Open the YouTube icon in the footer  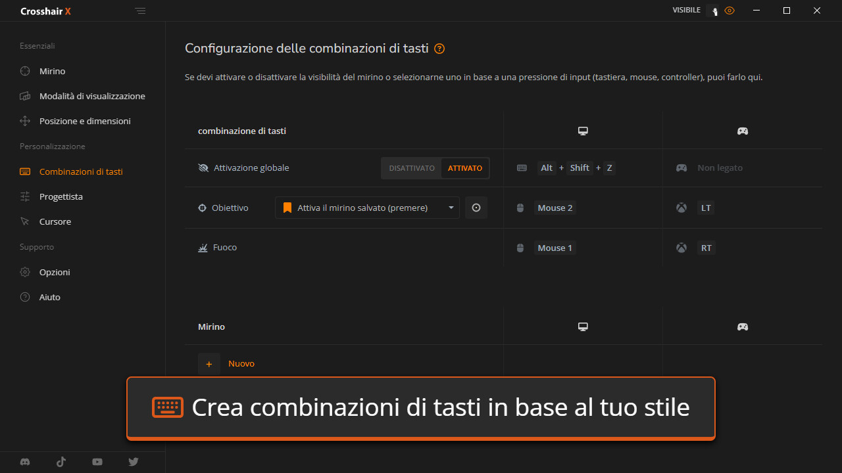click(x=97, y=462)
